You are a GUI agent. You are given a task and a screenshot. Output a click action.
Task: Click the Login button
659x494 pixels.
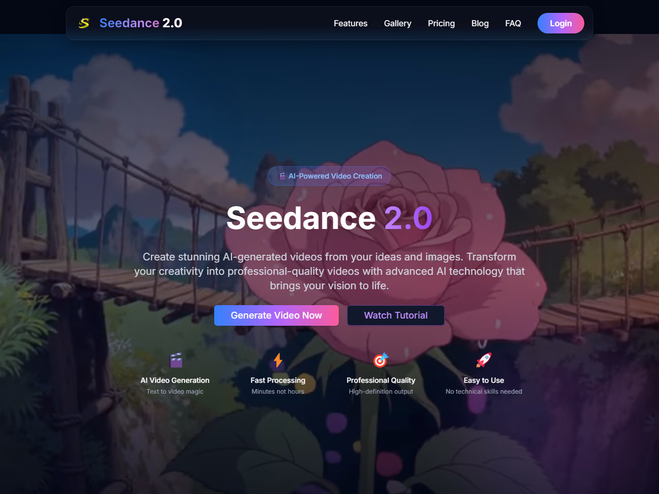tap(561, 23)
